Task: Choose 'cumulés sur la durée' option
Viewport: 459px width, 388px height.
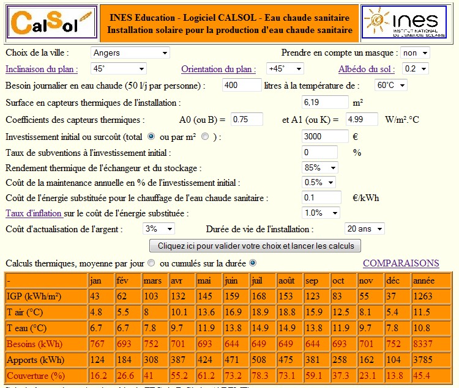Action: (253, 263)
